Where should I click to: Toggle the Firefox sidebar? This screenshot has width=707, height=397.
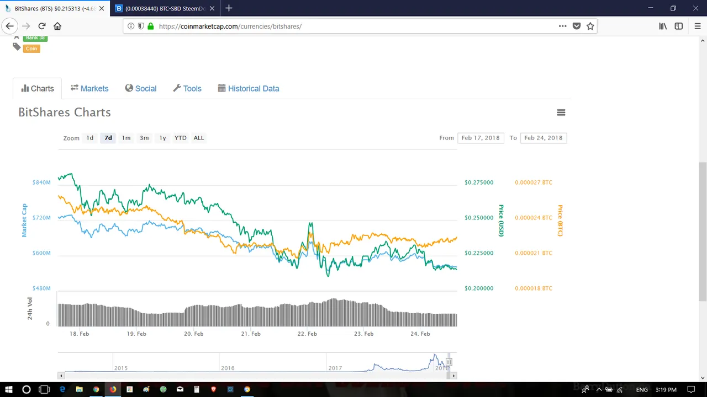[679, 26]
